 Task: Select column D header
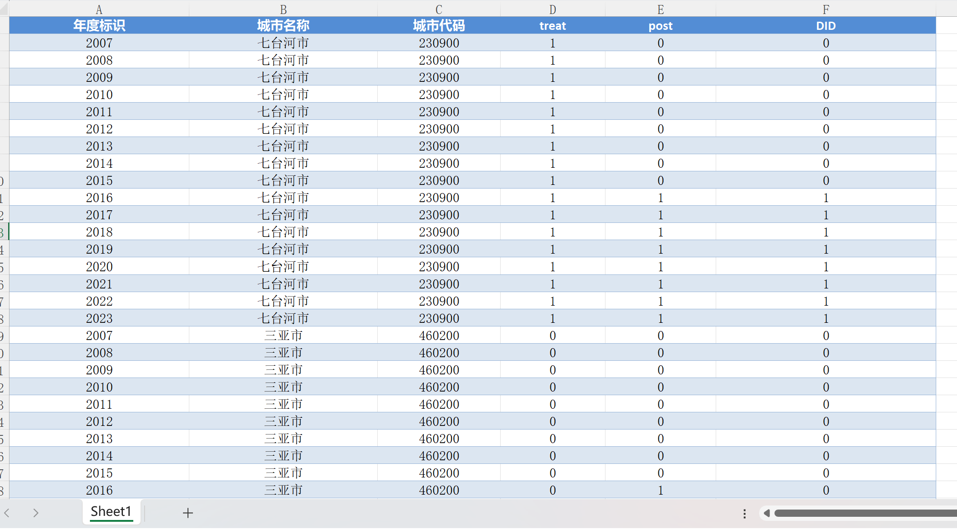coord(553,9)
